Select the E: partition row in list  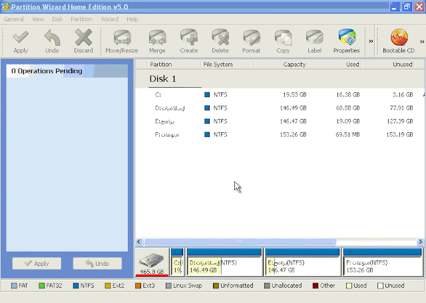click(280, 121)
